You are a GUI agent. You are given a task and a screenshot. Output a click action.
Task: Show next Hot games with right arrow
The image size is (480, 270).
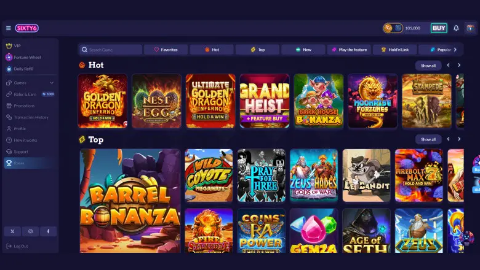pyautogui.click(x=459, y=65)
